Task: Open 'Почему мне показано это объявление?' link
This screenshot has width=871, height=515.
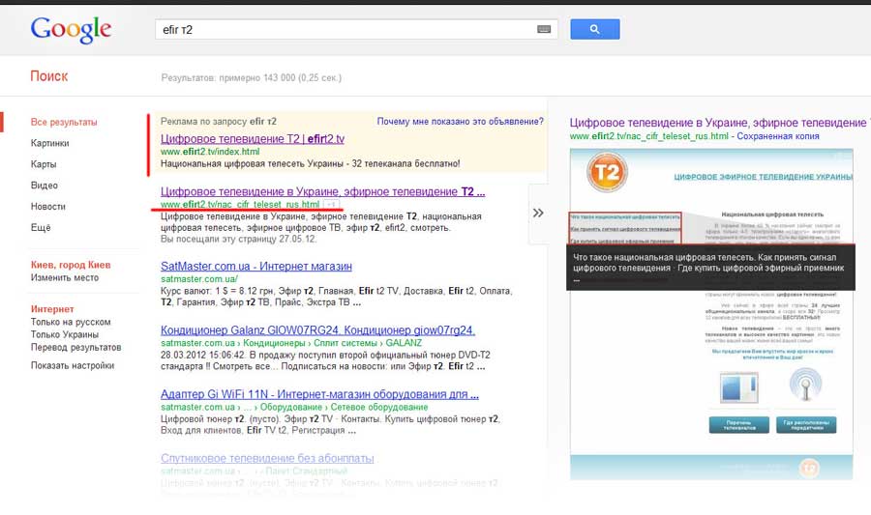Action: 460,122
